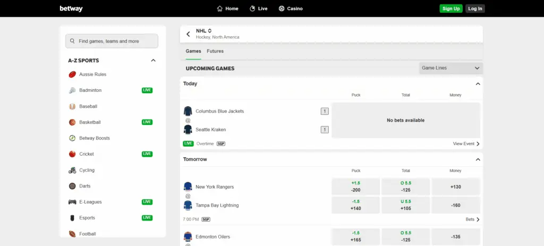
Task: Click the Cricket ball icon
Action: pos(72,154)
